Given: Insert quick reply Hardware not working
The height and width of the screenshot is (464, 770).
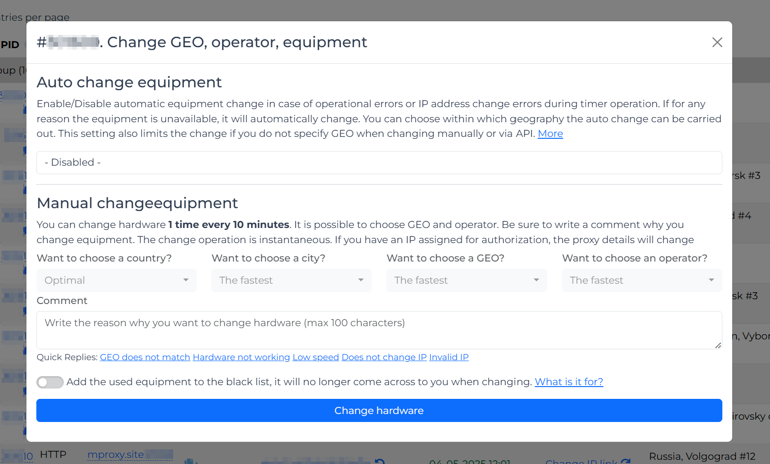Looking at the screenshot, I should [241, 357].
